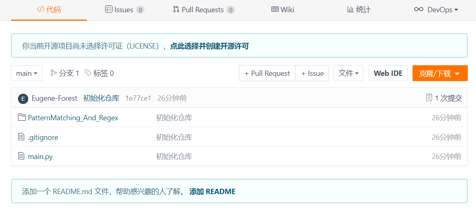This screenshot has width=476, height=212.
Task: Click the branch icon next to 分支 1
Action: click(54, 73)
